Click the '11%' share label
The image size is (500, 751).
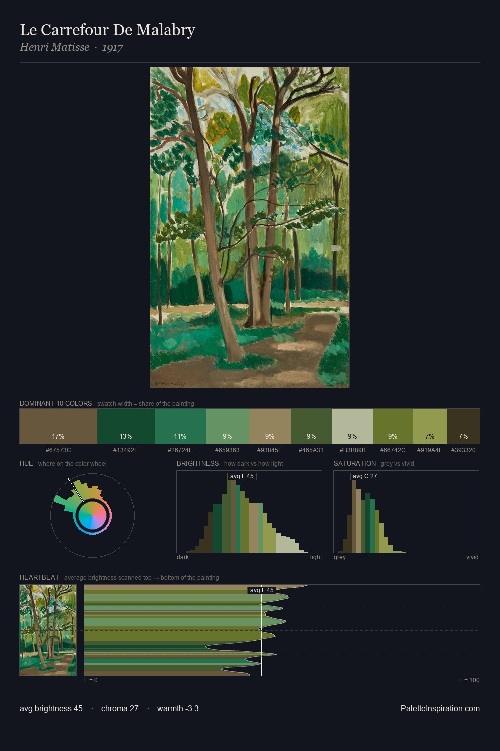pyautogui.click(x=180, y=436)
